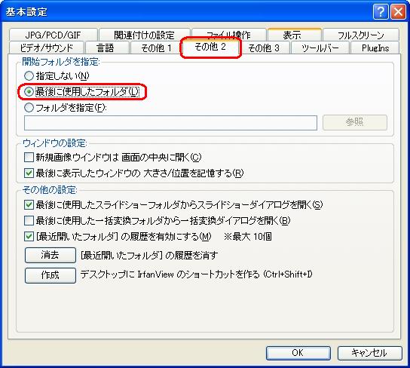Close the 基本設定 dialog with X
This screenshot has height=368, width=410.
click(x=398, y=12)
